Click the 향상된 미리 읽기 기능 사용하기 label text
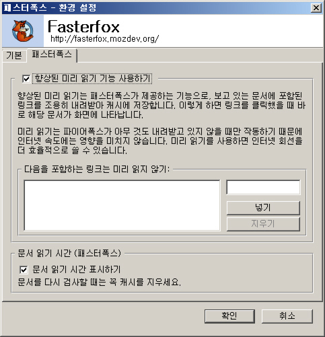This screenshot has height=337, width=325. (92, 79)
